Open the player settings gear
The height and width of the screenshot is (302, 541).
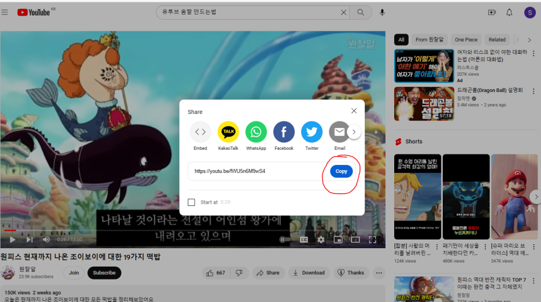coord(321,240)
